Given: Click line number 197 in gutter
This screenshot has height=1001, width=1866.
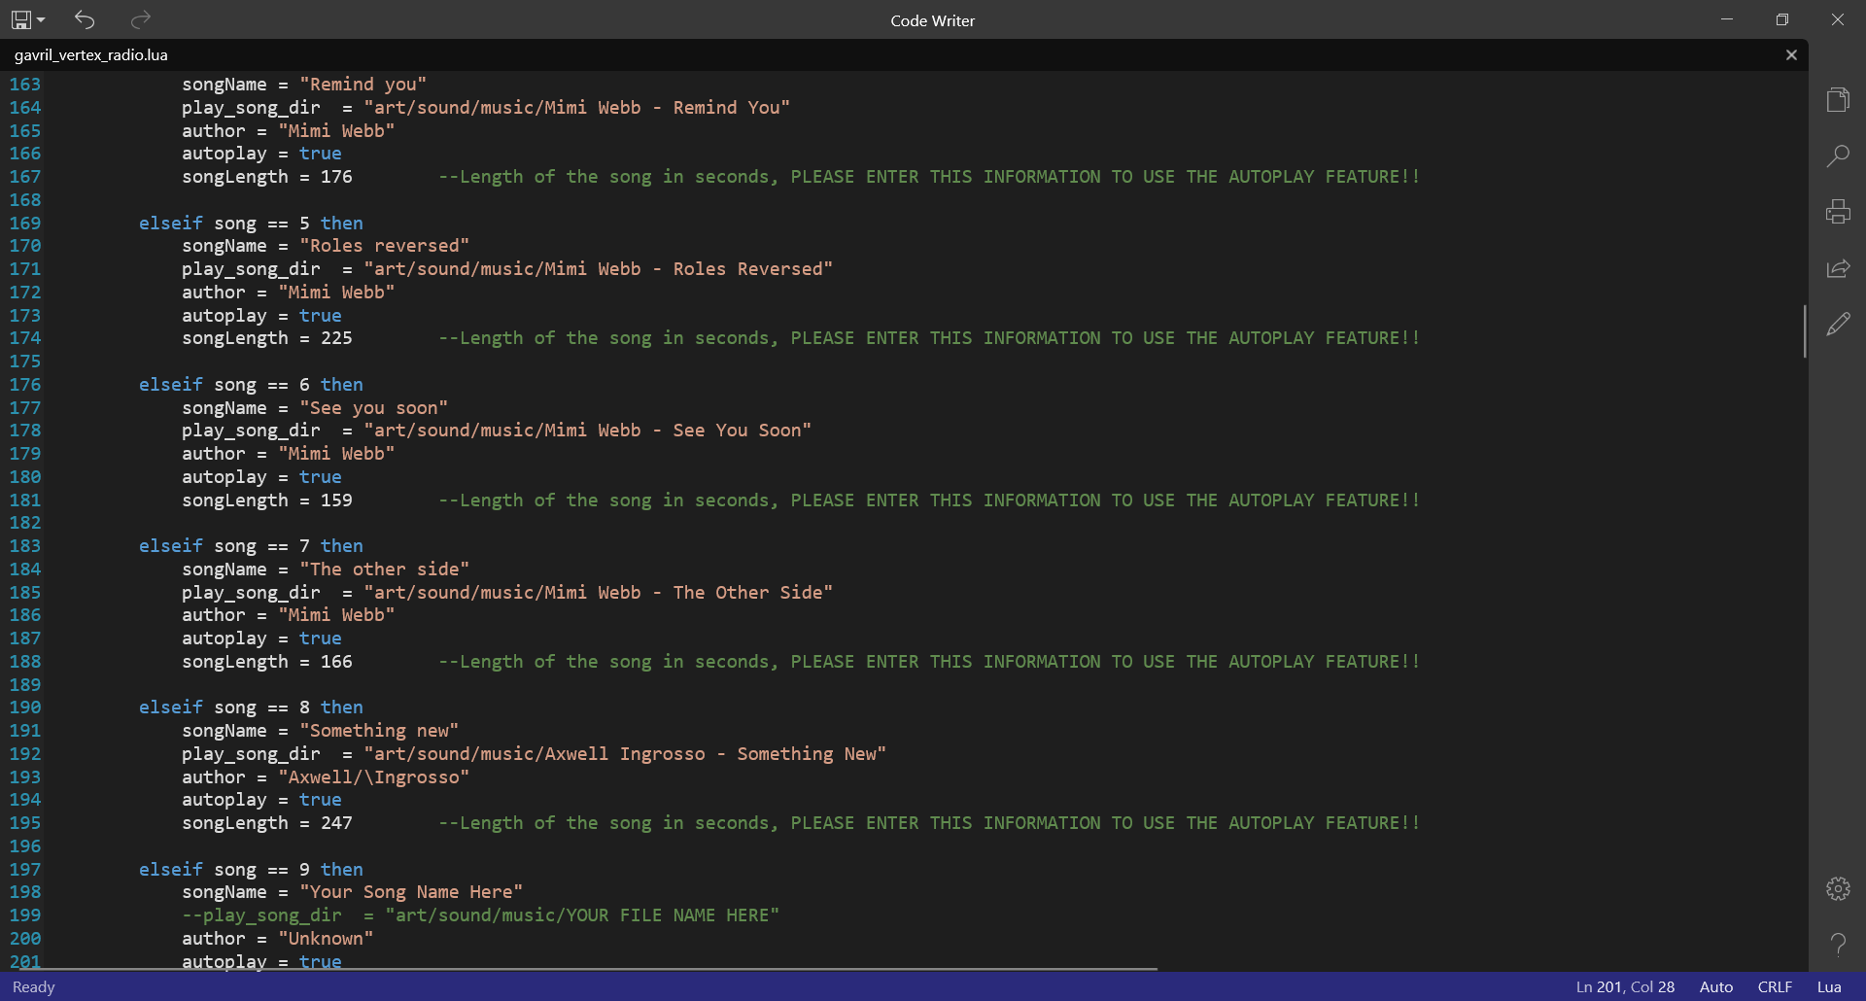Looking at the screenshot, I should coord(25,870).
